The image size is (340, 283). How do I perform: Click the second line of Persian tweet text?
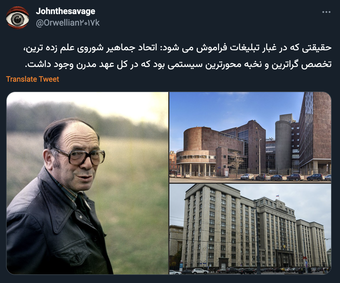(178, 64)
